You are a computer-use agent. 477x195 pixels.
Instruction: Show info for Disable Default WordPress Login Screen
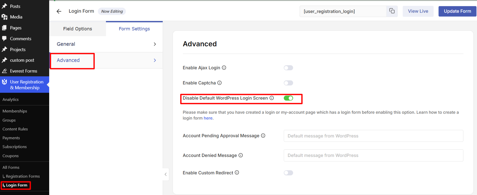tap(272, 98)
